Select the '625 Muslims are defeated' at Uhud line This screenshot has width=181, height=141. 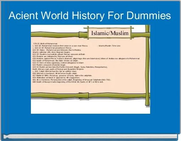(53, 56)
